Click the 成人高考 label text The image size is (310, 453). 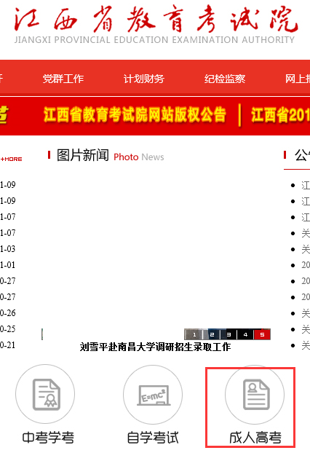(255, 438)
